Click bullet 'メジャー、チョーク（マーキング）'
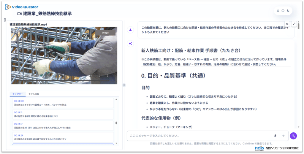 pyautogui.click(x=171, y=127)
